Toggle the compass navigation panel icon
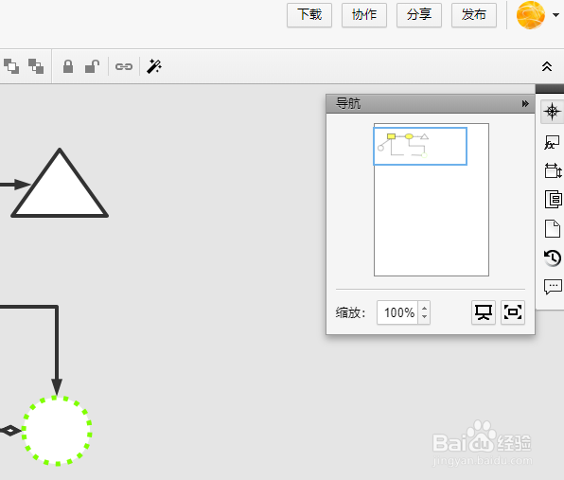The width and height of the screenshot is (564, 480). (x=552, y=112)
